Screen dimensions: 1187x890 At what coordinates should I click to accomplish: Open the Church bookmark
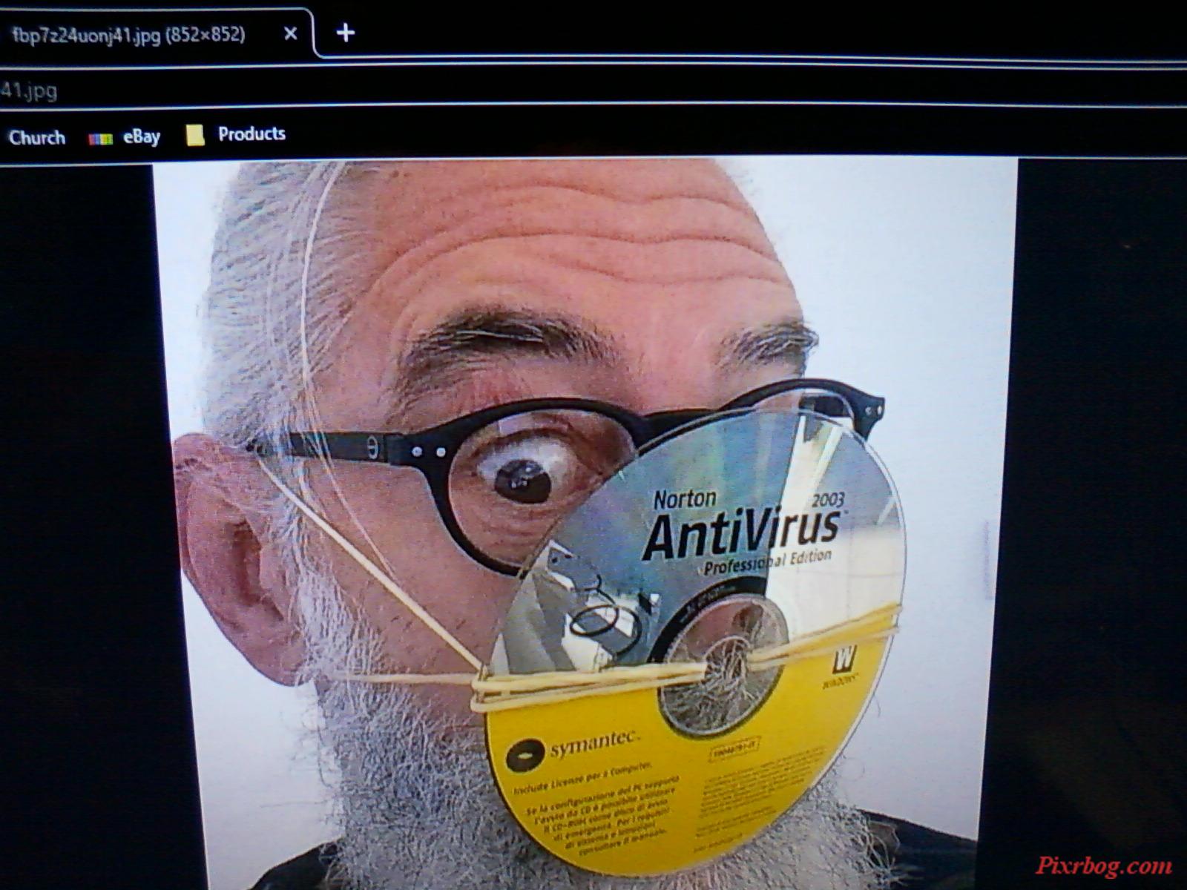click(36, 138)
